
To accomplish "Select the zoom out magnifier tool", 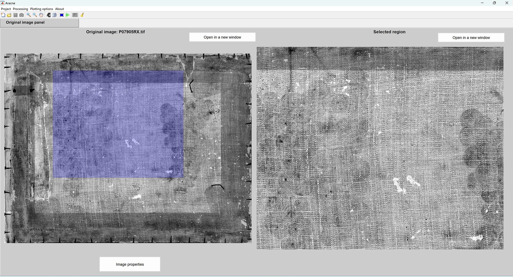I will [35, 15].
